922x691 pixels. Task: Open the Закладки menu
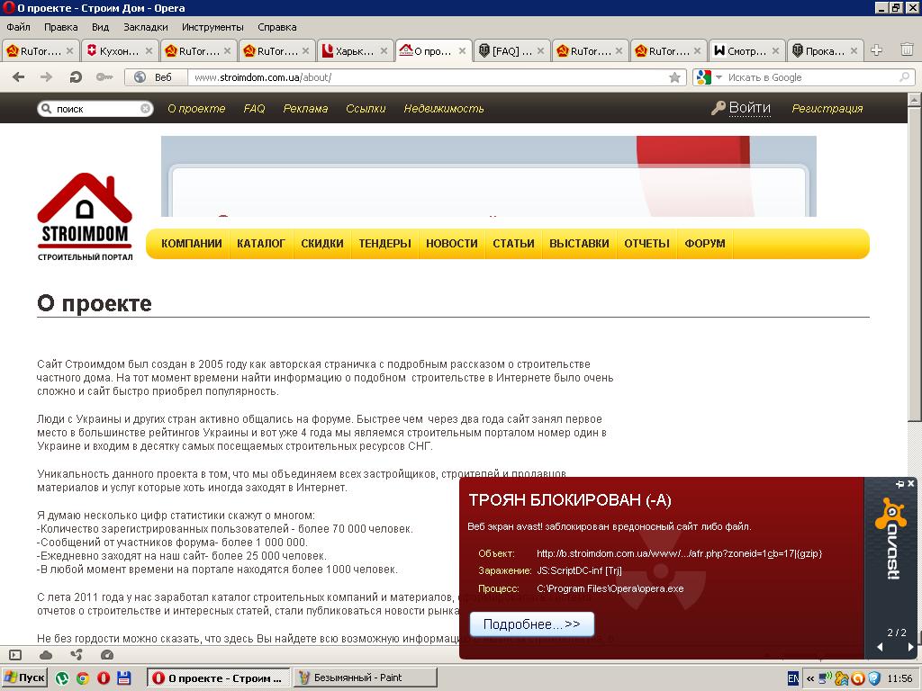pos(145,27)
